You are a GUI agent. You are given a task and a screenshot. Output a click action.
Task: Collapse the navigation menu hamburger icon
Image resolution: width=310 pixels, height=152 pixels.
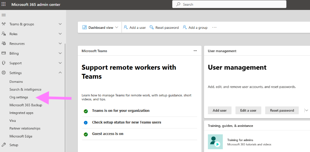tap(4, 15)
